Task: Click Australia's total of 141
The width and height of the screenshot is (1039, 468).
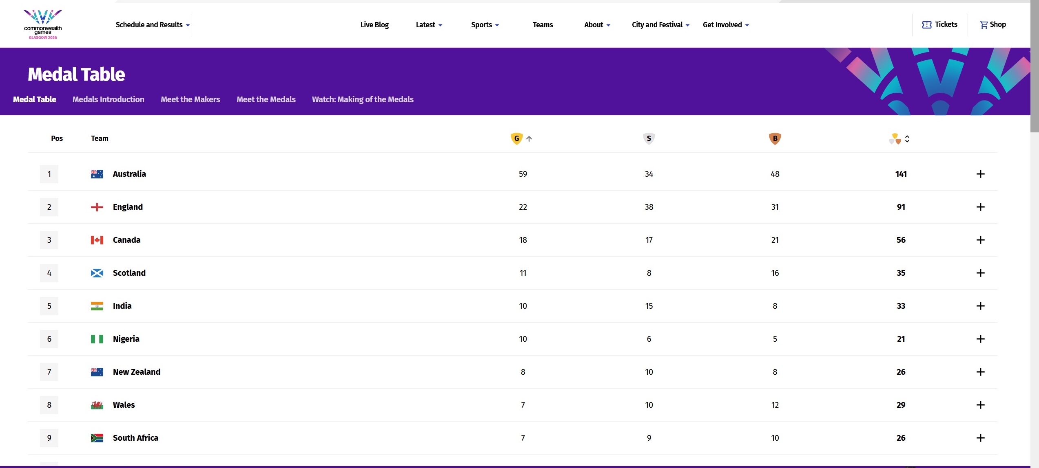Action: (x=901, y=174)
